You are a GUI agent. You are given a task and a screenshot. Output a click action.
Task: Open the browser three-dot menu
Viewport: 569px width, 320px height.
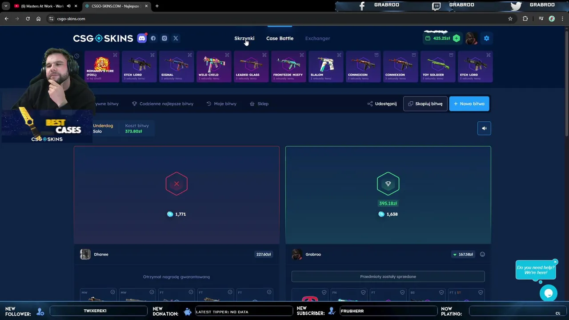[562, 19]
